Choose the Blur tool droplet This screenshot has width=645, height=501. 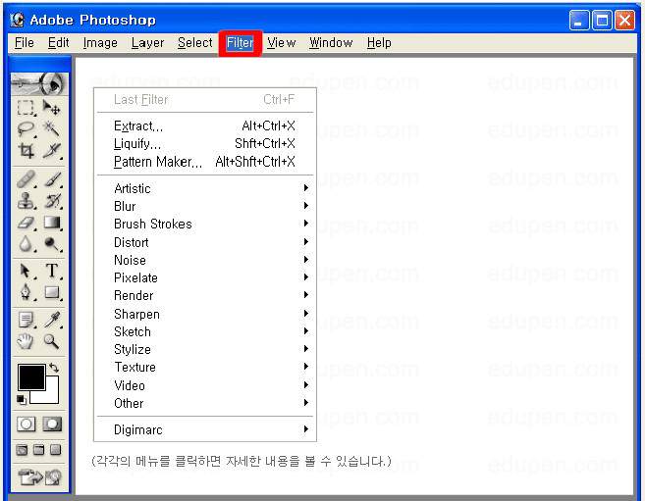(x=26, y=244)
